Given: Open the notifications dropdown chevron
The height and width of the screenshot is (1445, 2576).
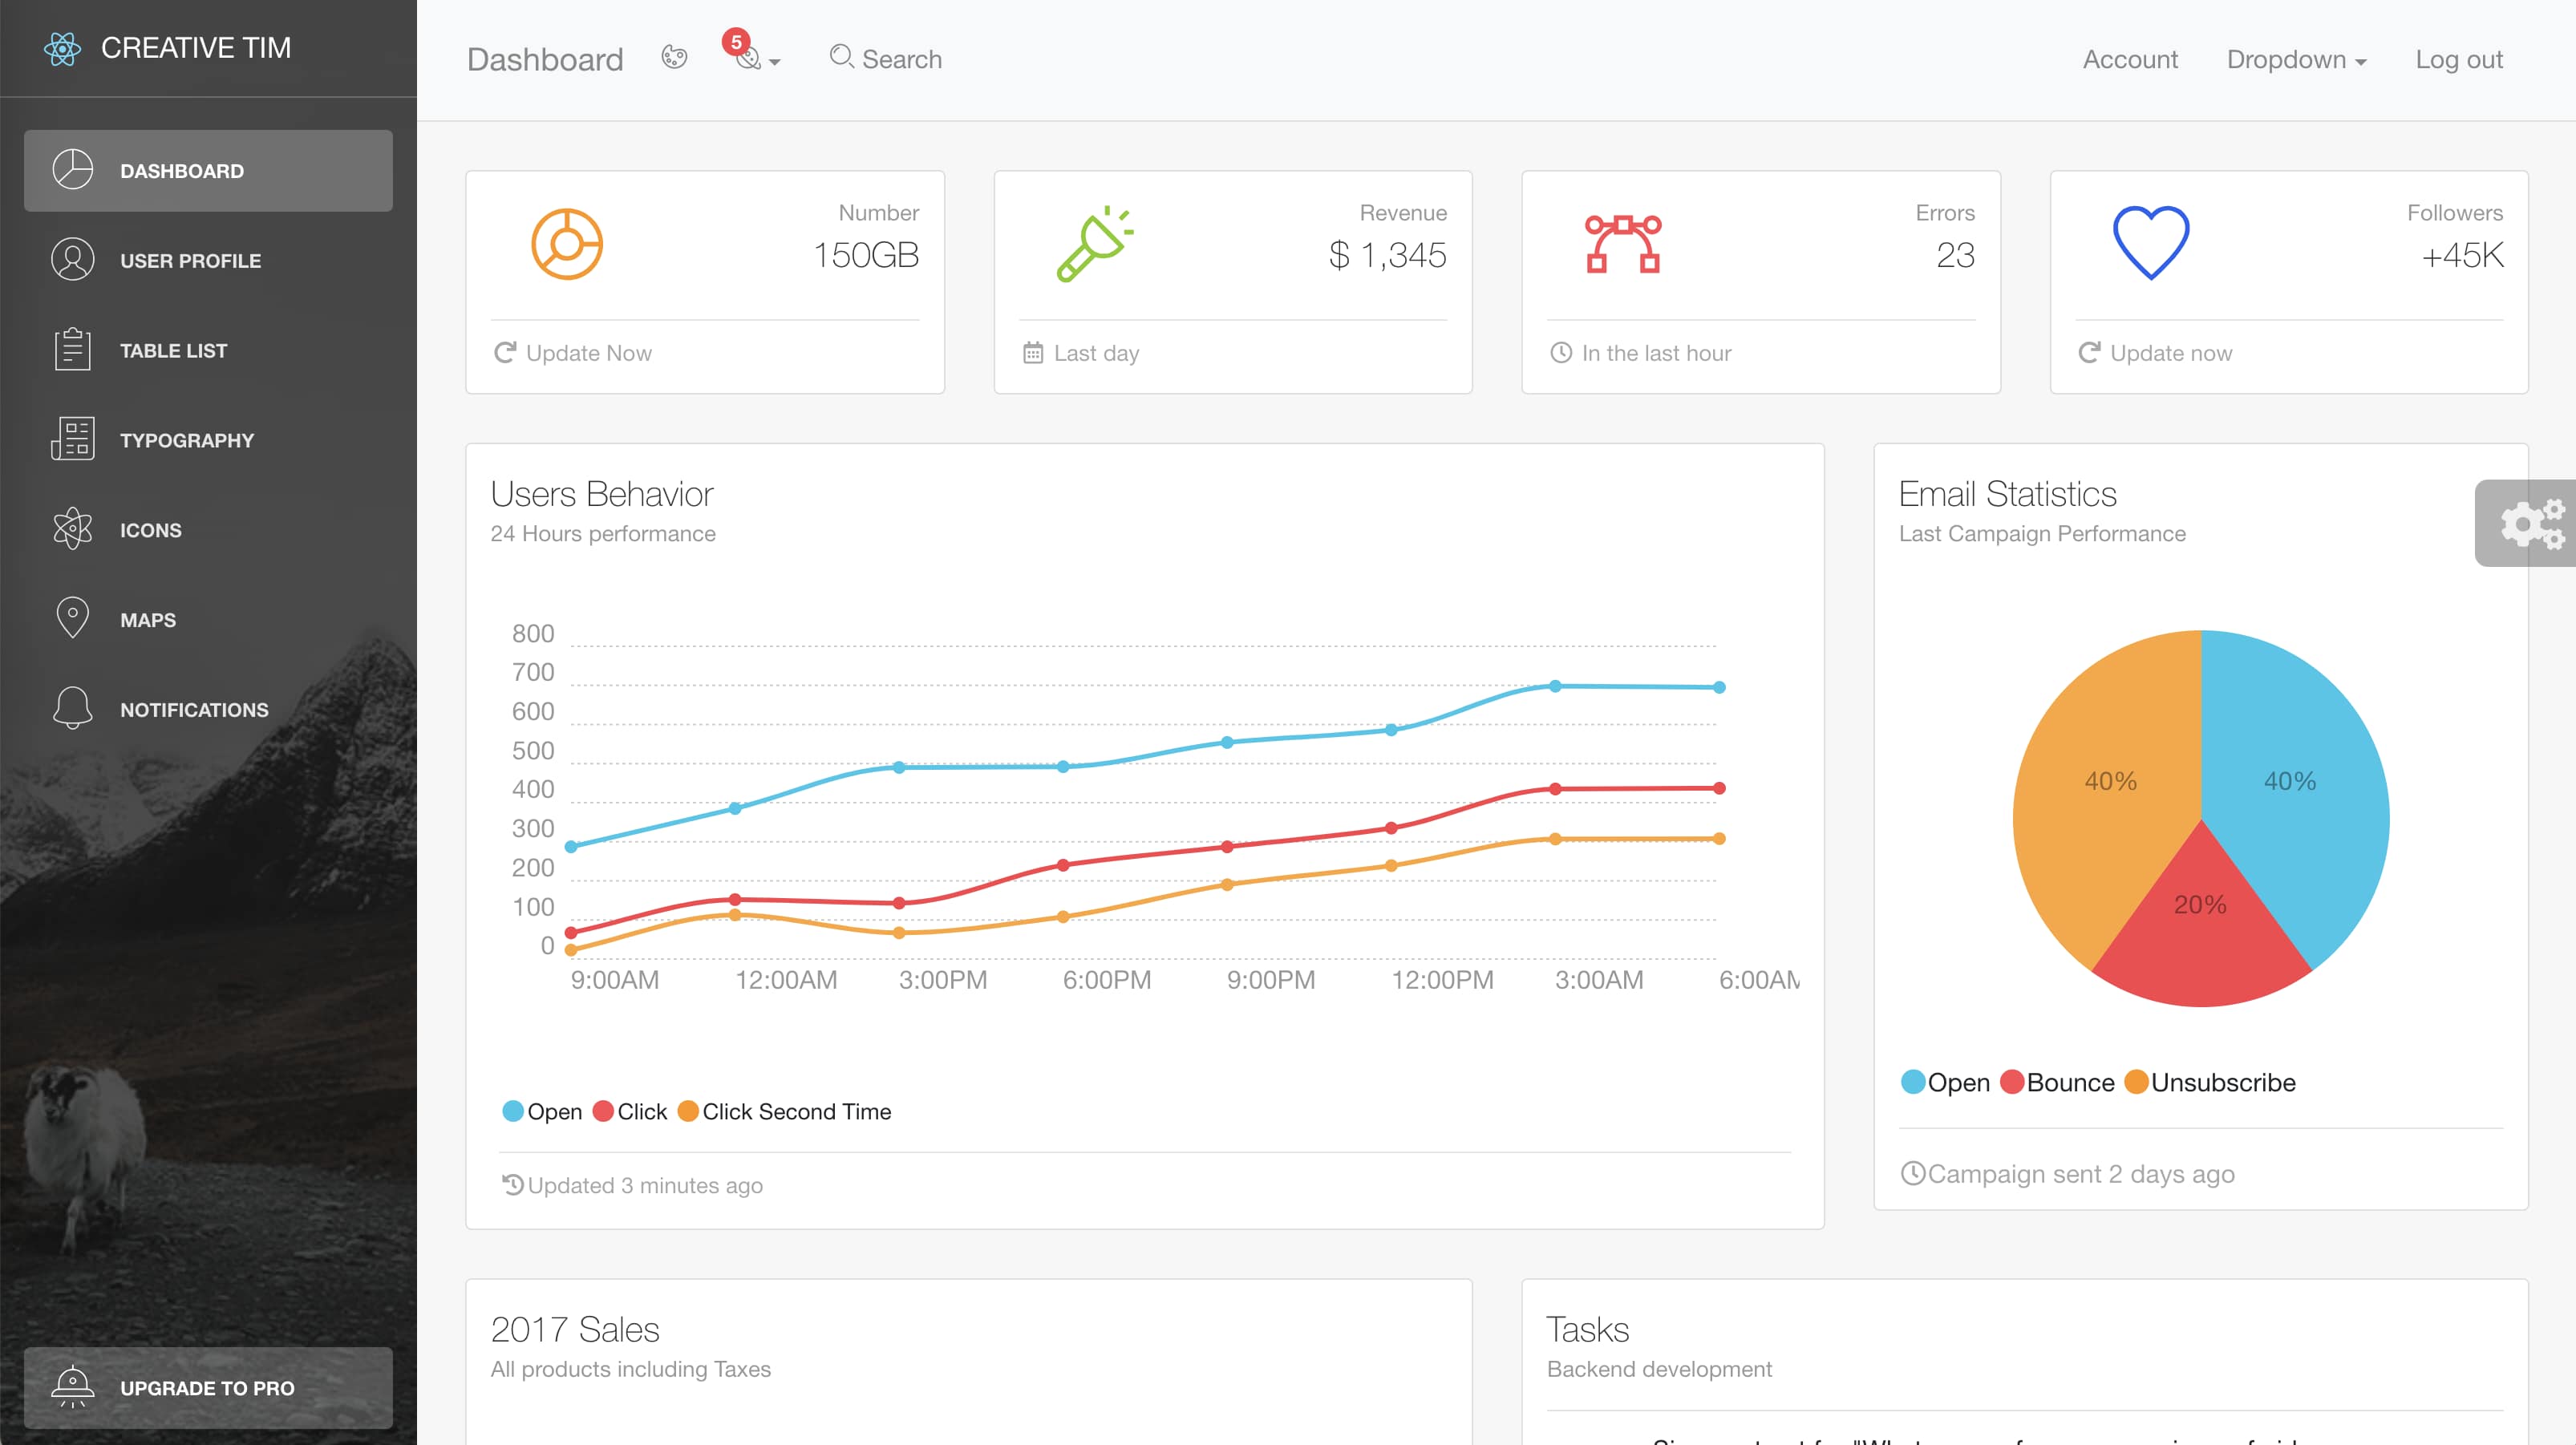Looking at the screenshot, I should click(x=775, y=63).
